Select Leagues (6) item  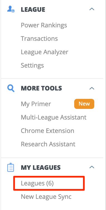[x=37, y=183]
